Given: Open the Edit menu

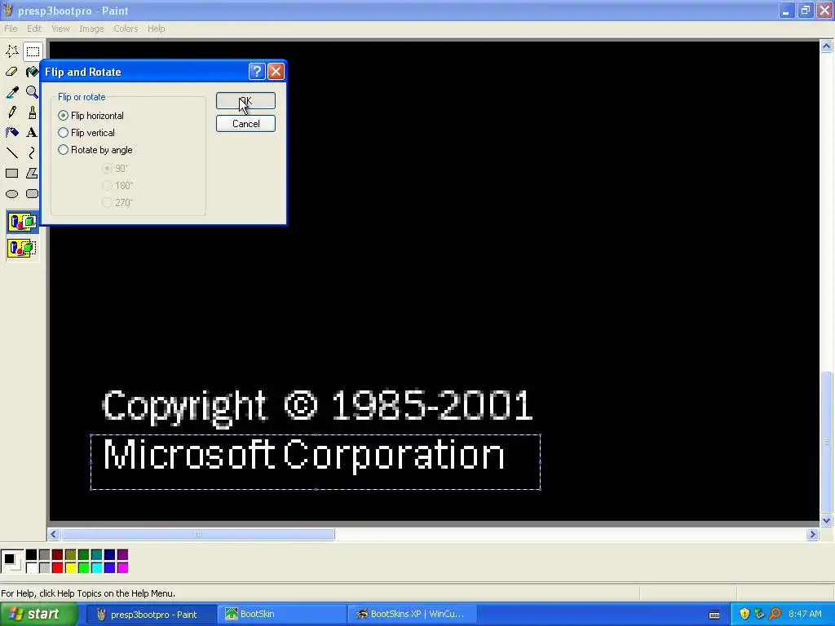Looking at the screenshot, I should (x=34, y=29).
